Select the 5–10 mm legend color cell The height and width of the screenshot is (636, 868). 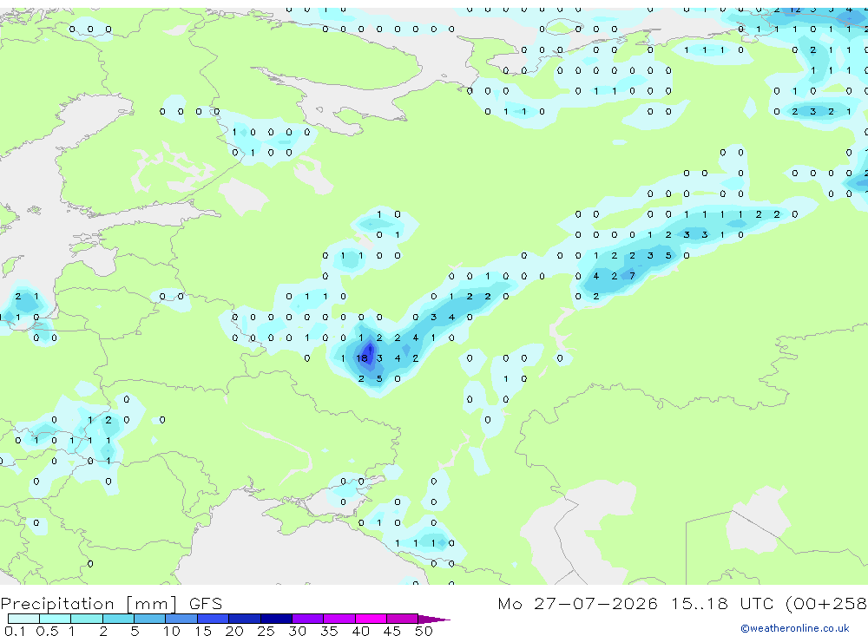point(150,619)
